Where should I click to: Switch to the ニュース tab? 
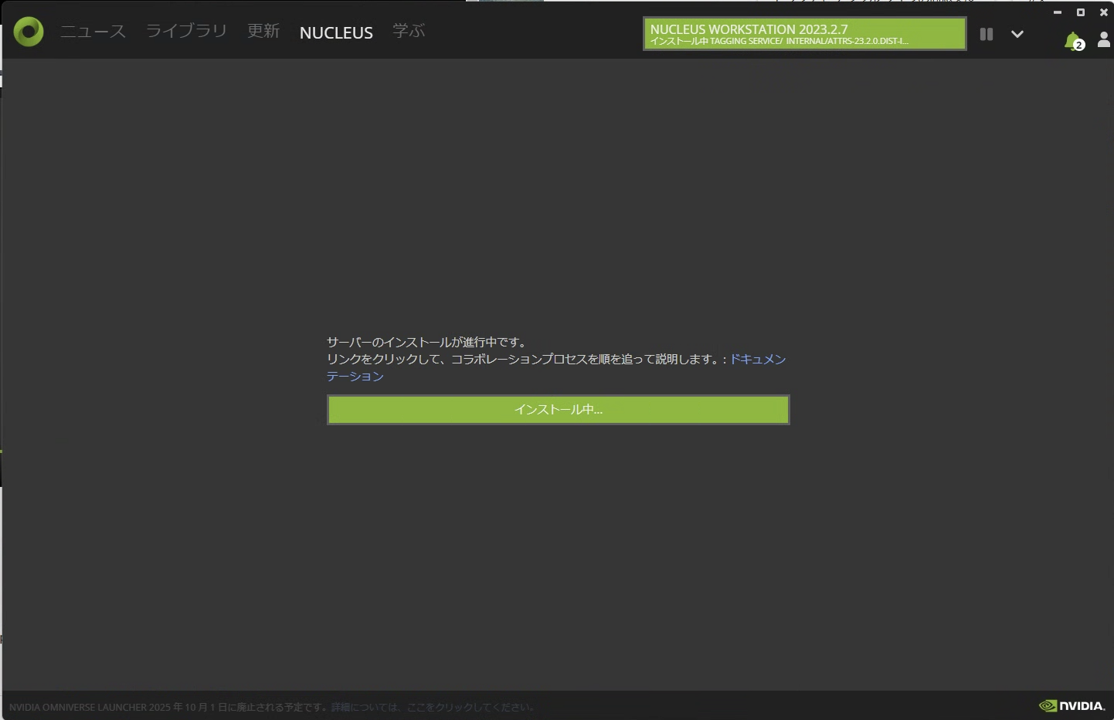tap(92, 32)
